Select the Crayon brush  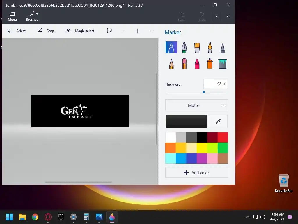pyautogui.click(x=197, y=64)
